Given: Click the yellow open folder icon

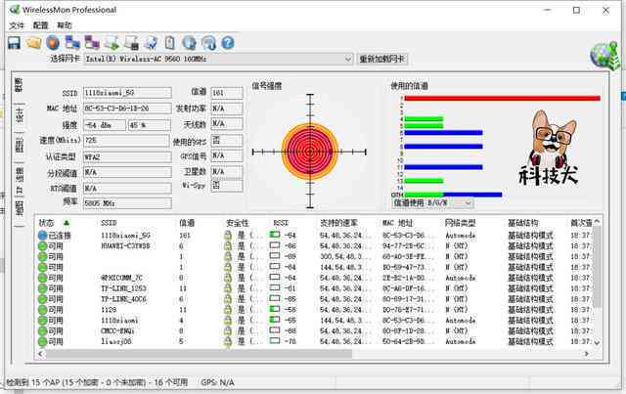Looking at the screenshot, I should coord(34,43).
